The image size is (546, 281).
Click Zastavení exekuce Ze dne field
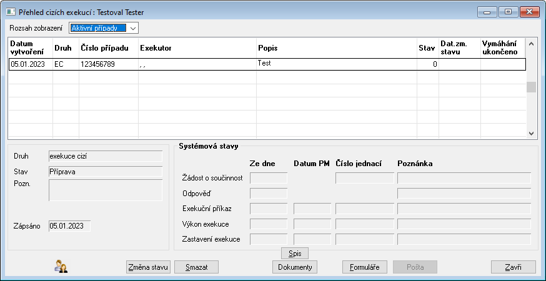pos(269,239)
